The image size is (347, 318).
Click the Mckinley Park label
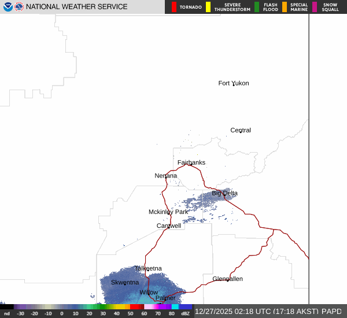168,212
